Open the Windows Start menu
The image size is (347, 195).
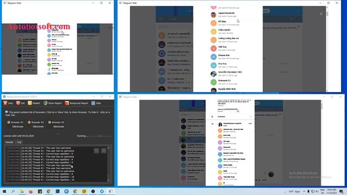(x=4, y=191)
